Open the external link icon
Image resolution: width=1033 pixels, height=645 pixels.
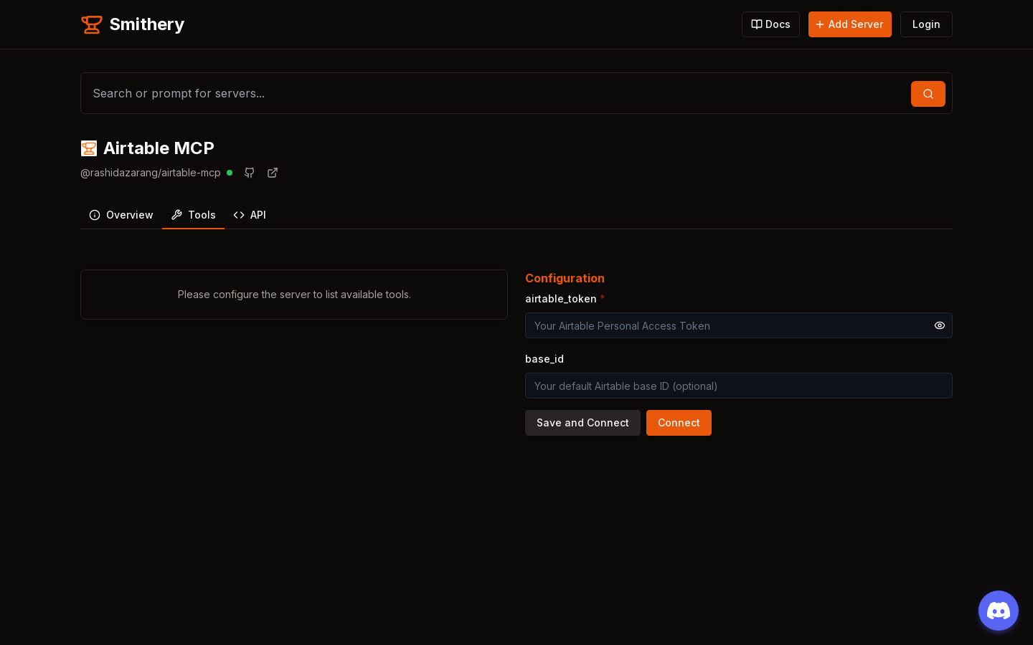click(x=273, y=173)
